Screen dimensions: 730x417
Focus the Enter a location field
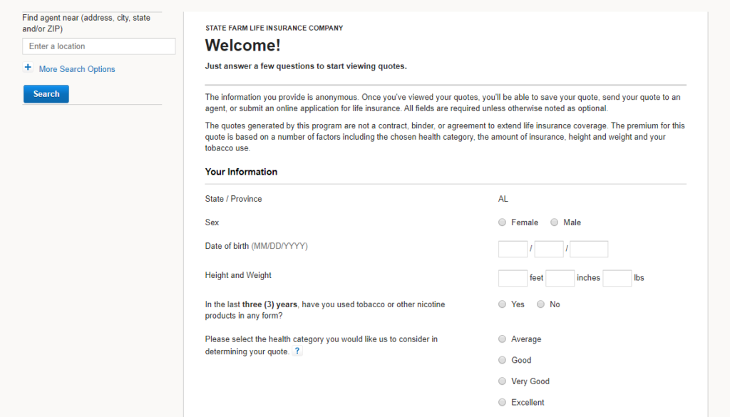click(99, 46)
